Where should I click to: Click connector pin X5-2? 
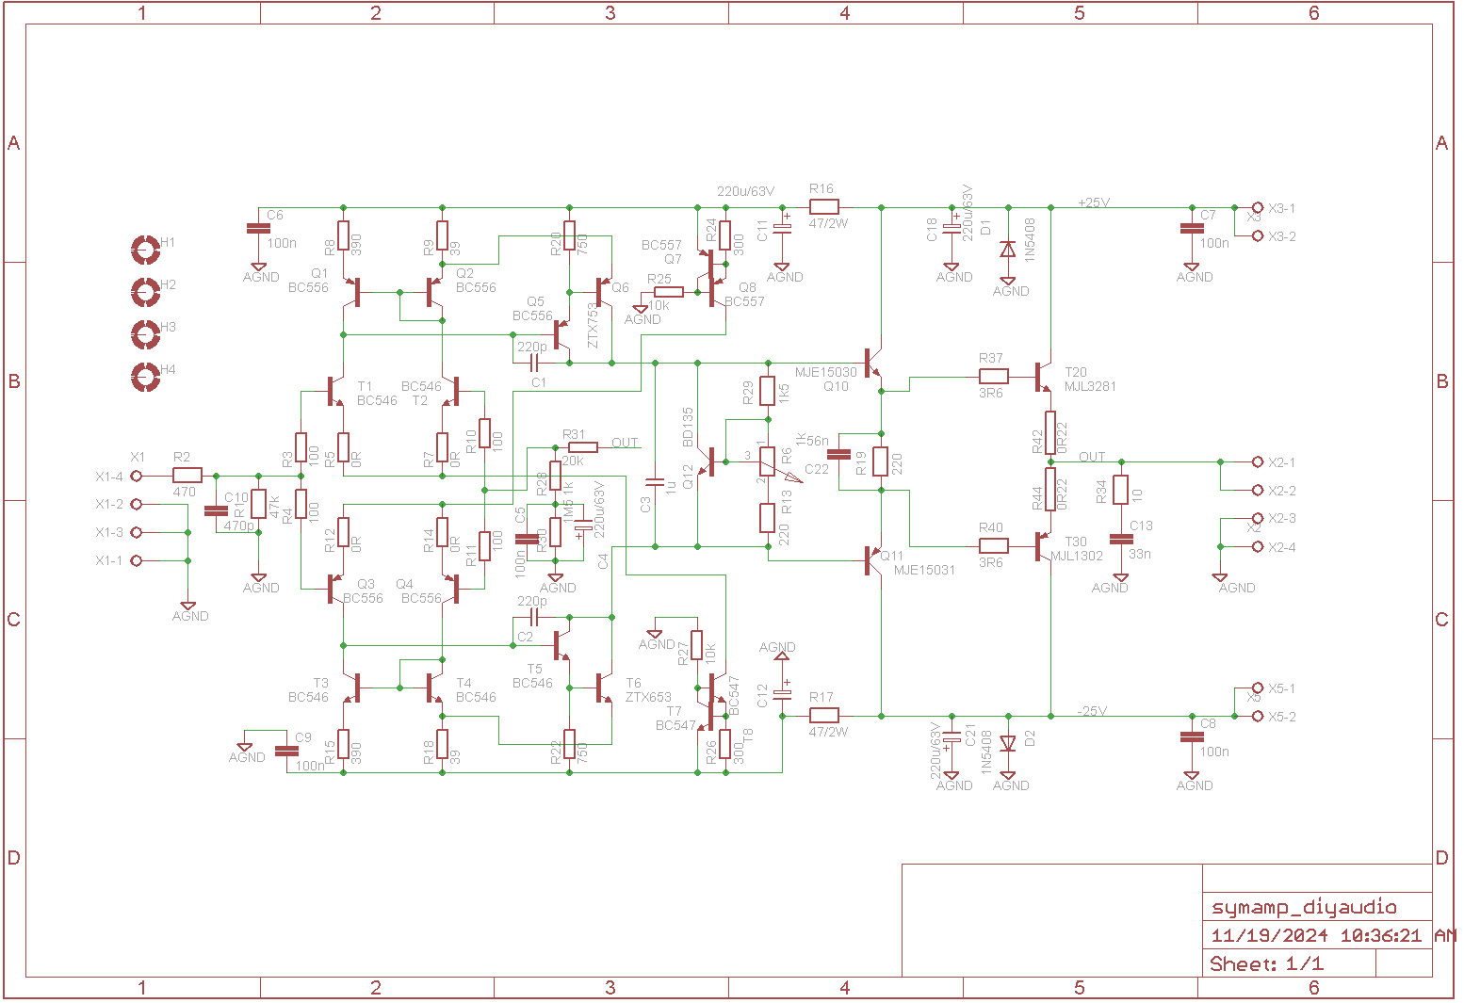[1257, 716]
